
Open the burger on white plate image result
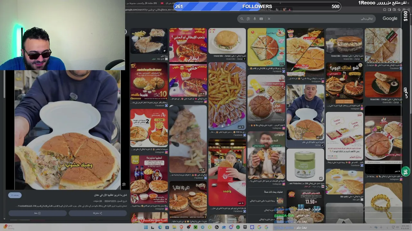(x=227, y=41)
